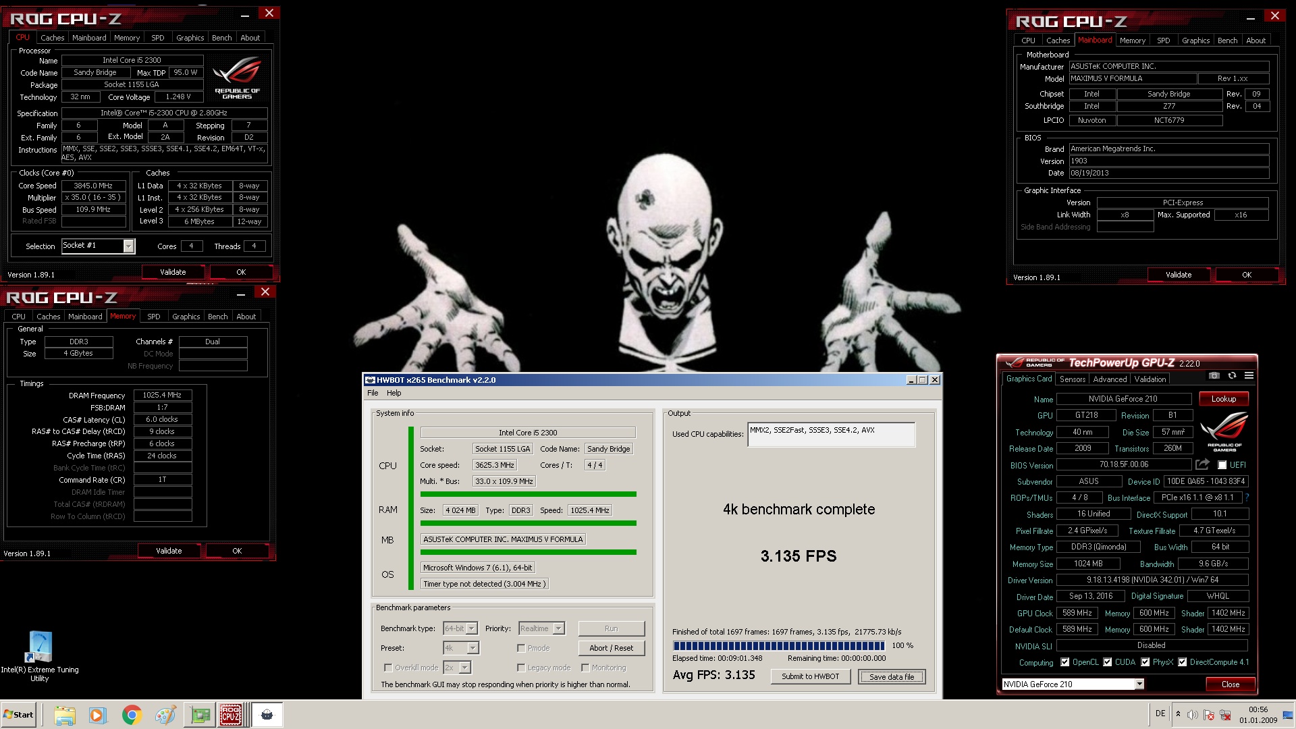Image resolution: width=1296 pixels, height=729 pixels.
Task: Click Lookup button in GPU-Z
Action: [1223, 399]
